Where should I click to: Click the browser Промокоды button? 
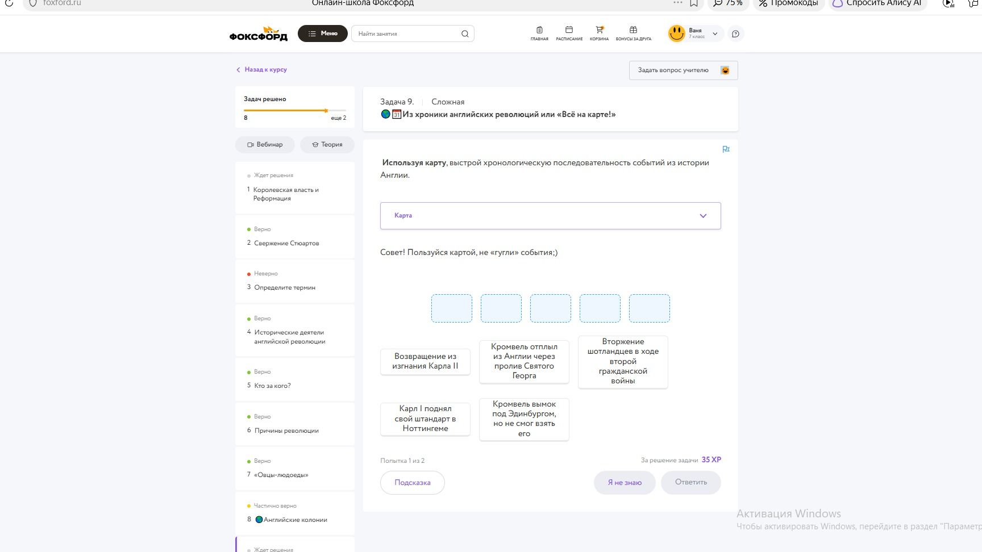[789, 3]
